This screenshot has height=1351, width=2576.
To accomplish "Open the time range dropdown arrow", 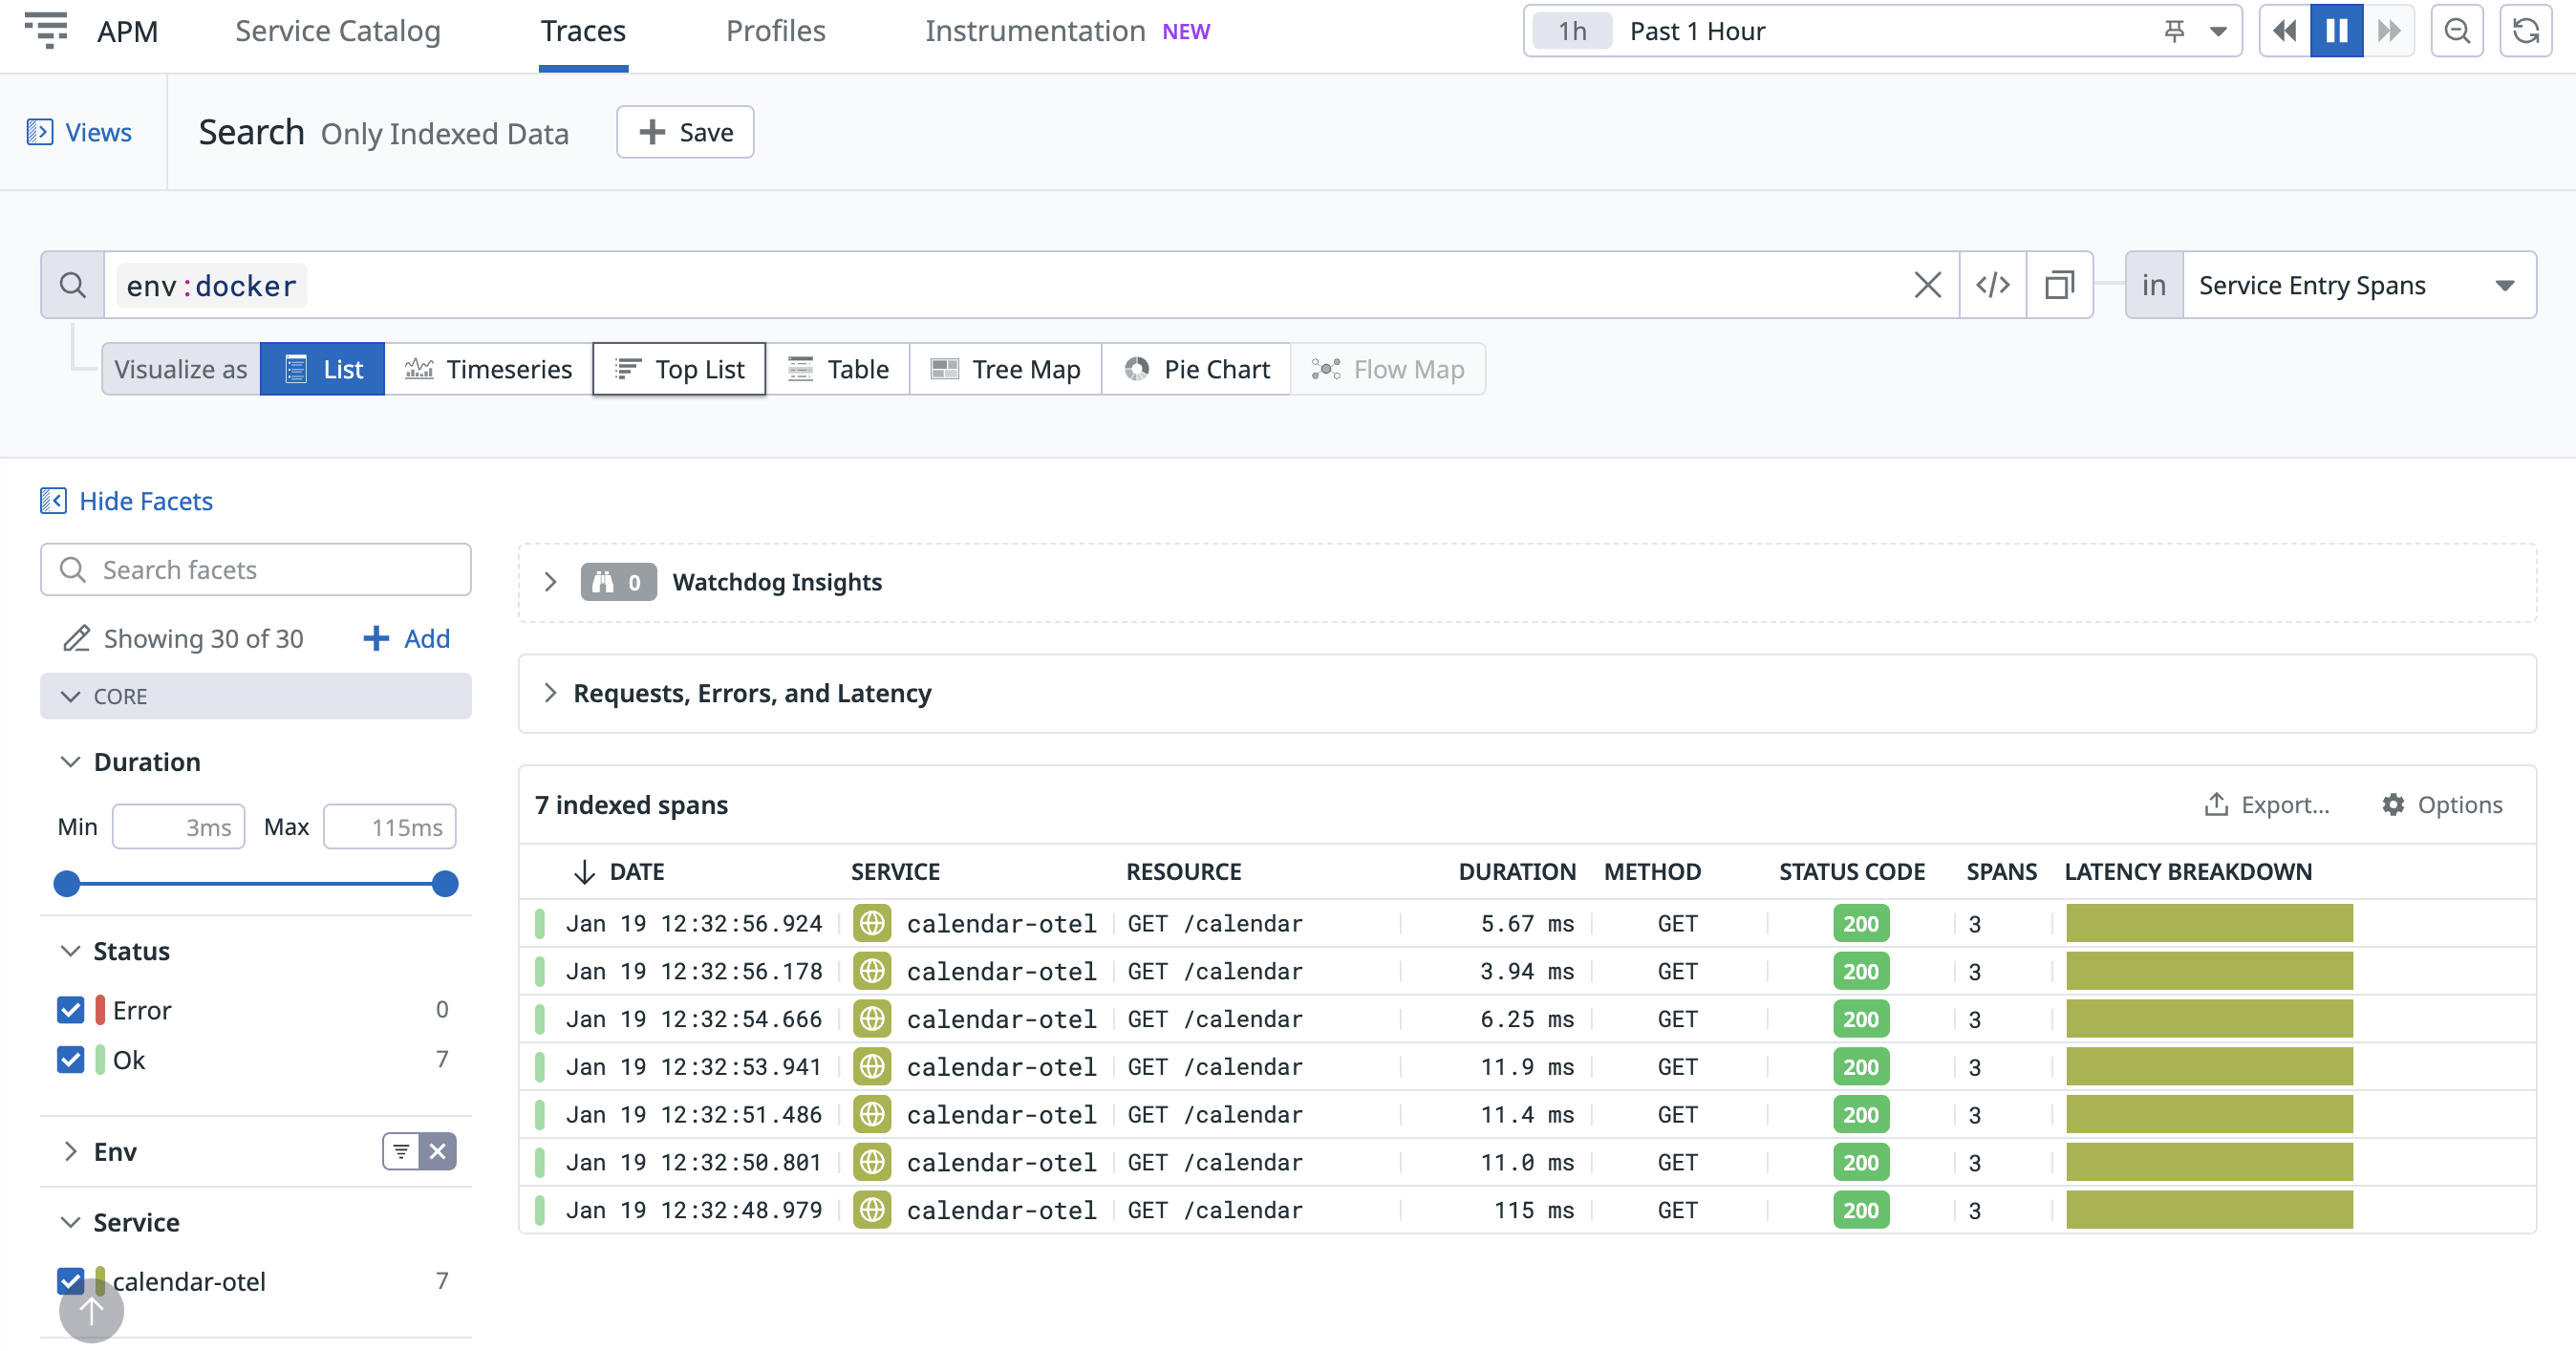I will [2217, 31].
